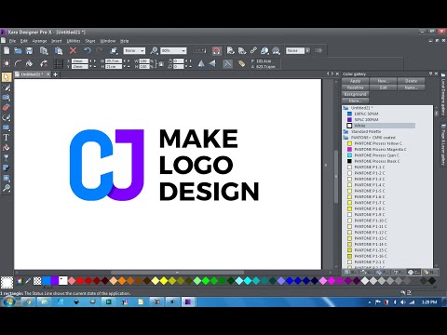Switch to the Untitled21 document tab

tap(33, 74)
